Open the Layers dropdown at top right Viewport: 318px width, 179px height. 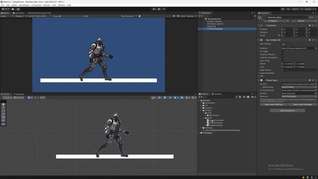pyautogui.click(x=297, y=9)
